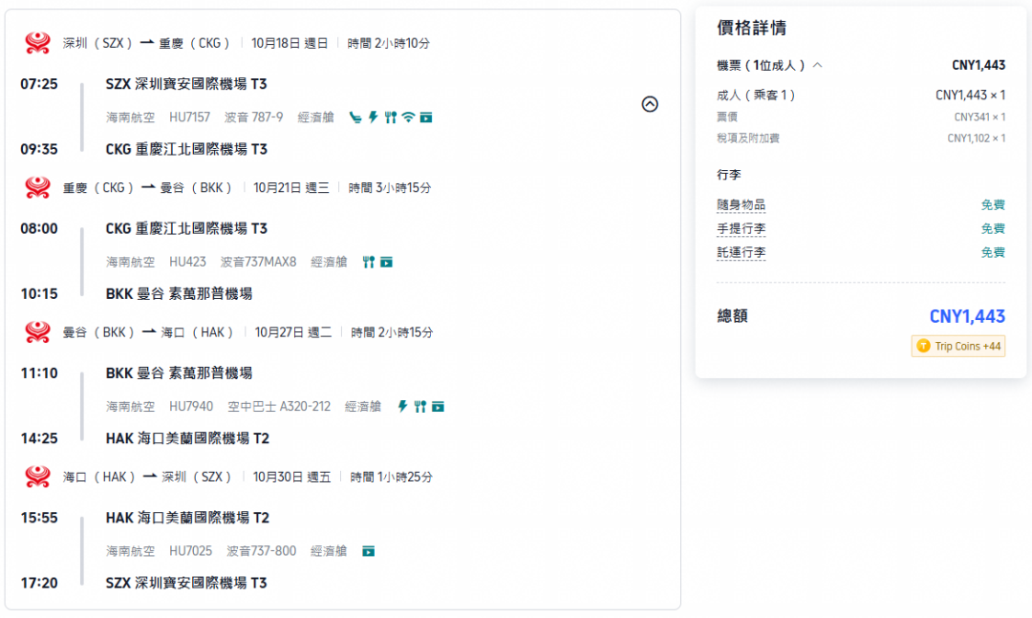Viewport: 1032px width, 618px height.
Task: Click the 價格詳情 heading
Action: [752, 28]
